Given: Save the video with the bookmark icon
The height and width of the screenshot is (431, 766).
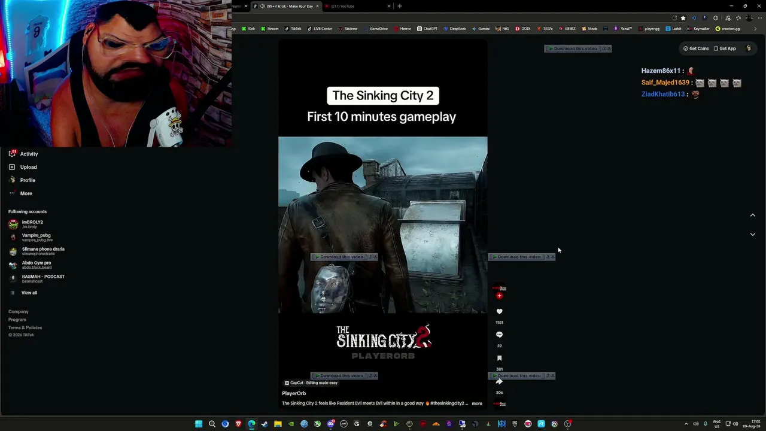Looking at the screenshot, I should pos(499,358).
